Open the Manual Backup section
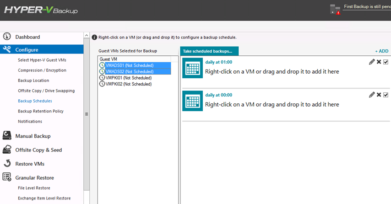 (33, 136)
